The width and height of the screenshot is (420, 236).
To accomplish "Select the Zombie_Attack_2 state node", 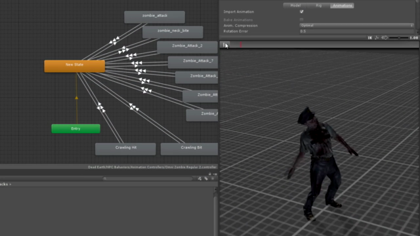I will pos(187,47).
